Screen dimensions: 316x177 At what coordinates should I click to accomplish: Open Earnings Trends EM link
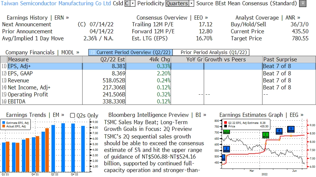tap(35, 115)
